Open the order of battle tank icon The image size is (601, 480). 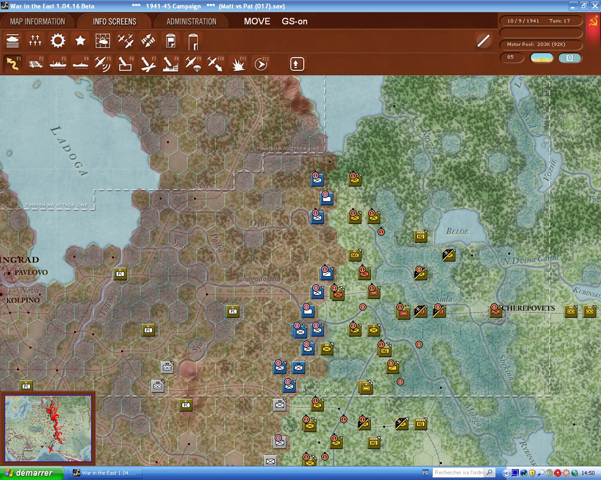[13, 41]
